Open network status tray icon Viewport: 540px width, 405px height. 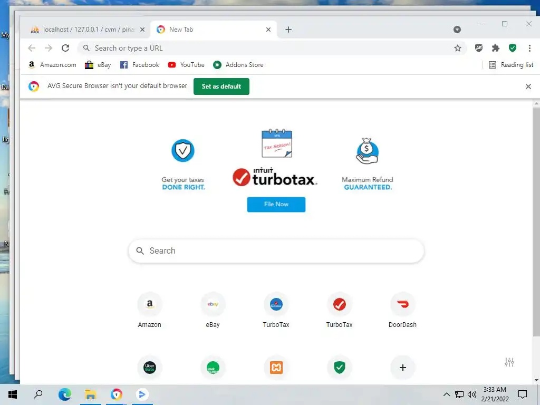[x=459, y=394]
